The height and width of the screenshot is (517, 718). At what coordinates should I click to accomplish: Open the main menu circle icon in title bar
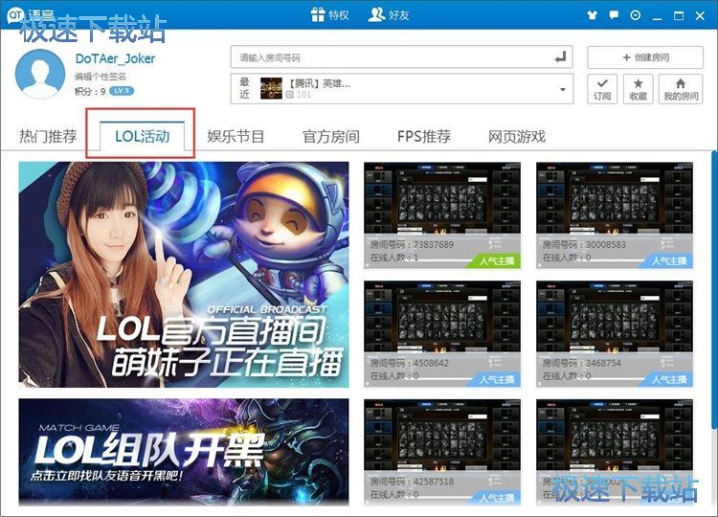pyautogui.click(x=635, y=15)
